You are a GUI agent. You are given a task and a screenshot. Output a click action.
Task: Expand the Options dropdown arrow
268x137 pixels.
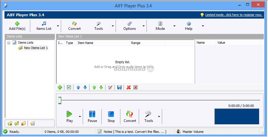click(143, 26)
